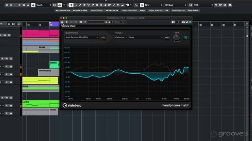Select the Erase tool

pos(84,5)
